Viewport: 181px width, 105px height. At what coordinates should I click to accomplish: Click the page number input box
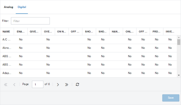(x=38, y=84)
